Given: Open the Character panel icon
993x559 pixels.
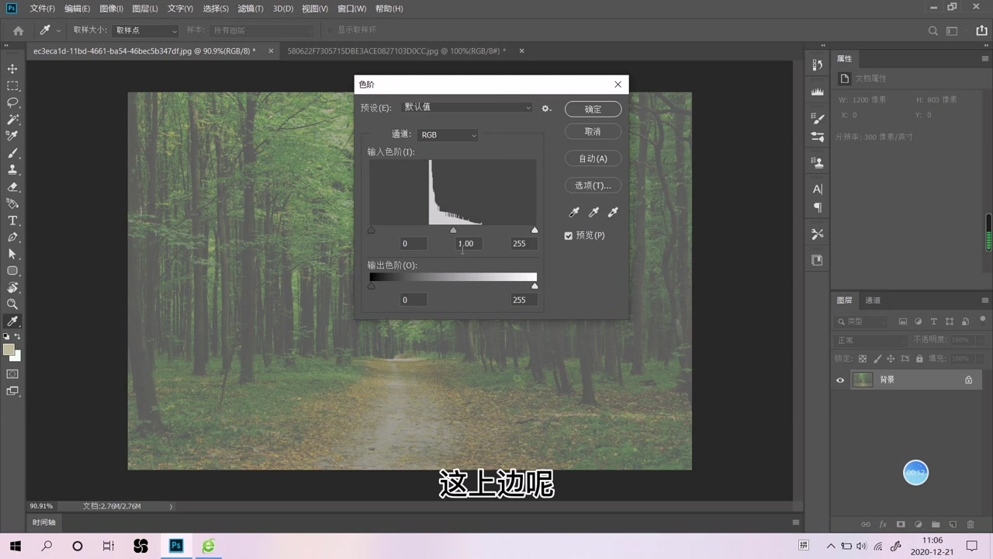Looking at the screenshot, I should [817, 189].
